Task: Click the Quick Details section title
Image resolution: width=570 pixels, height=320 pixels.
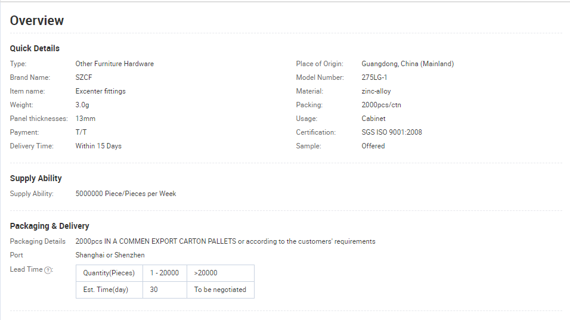Action: pos(35,48)
